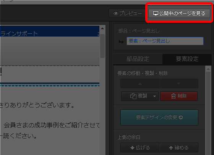
Task: Move element down with the down triangle
Action: (x=179, y=84)
